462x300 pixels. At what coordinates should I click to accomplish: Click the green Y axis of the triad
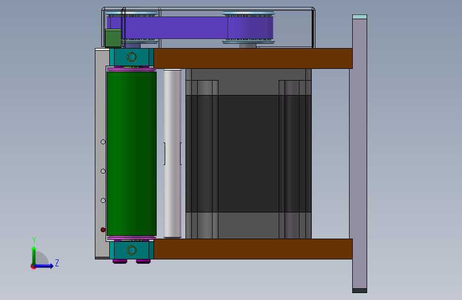(x=34, y=255)
